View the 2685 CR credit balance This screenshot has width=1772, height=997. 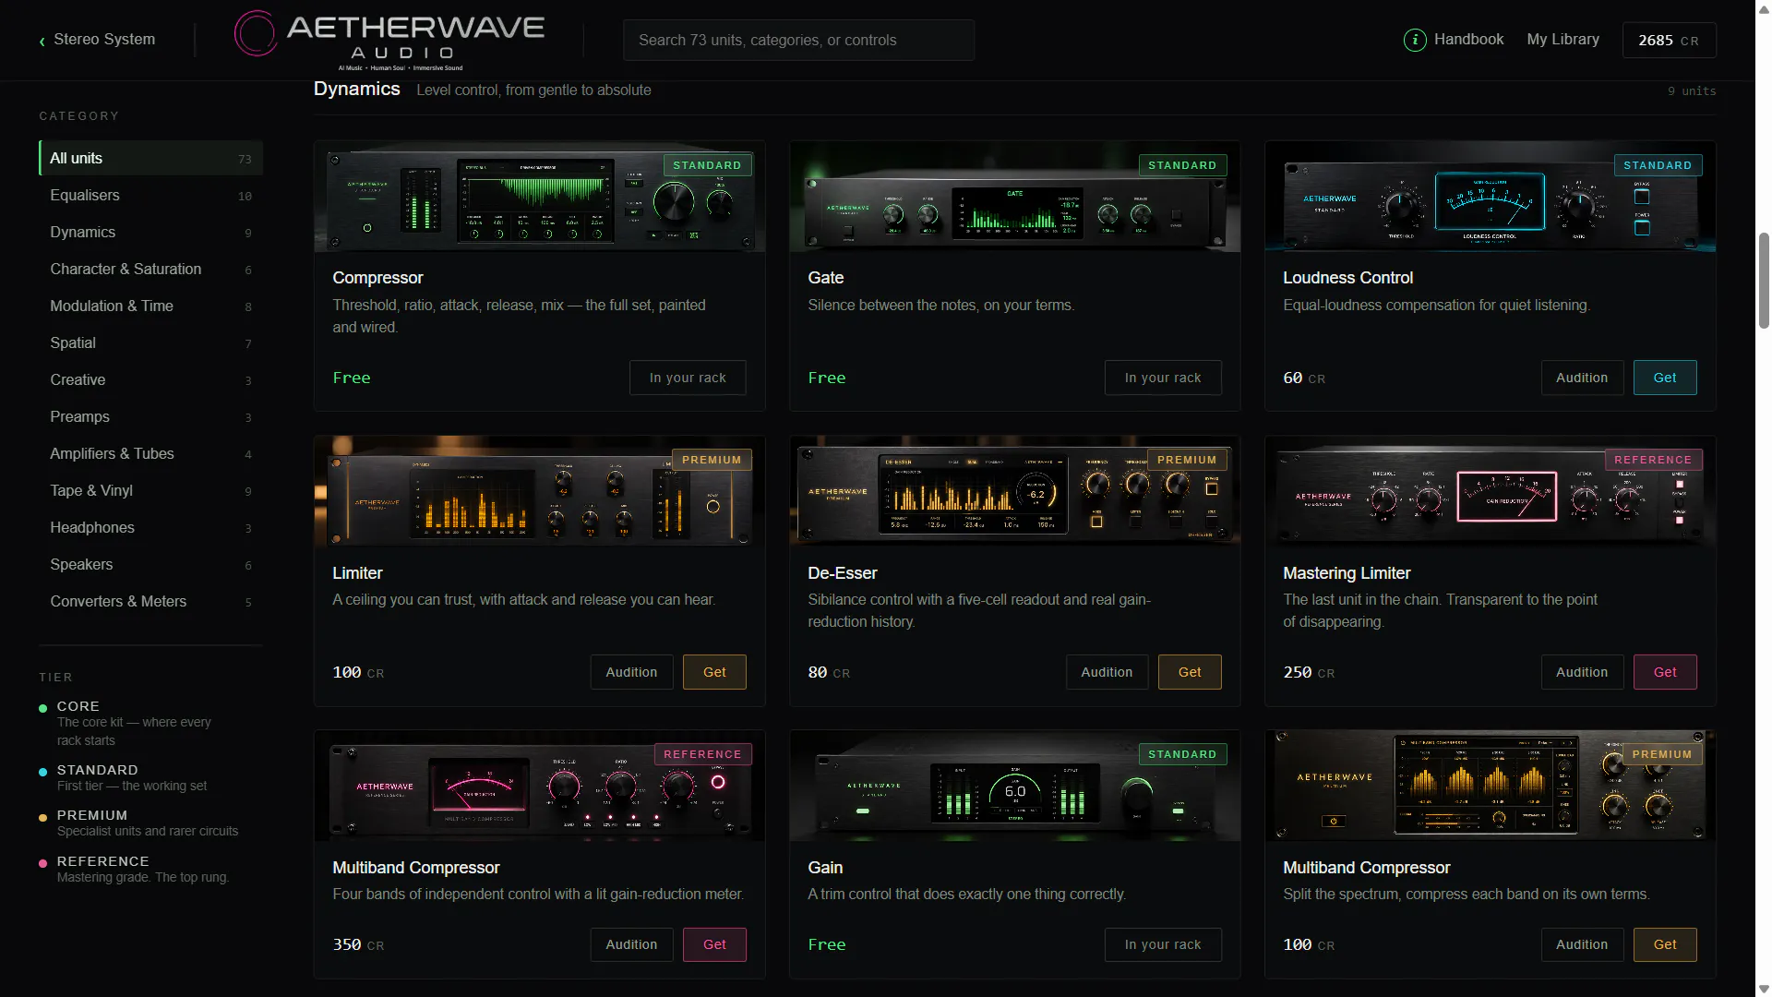coord(1669,41)
